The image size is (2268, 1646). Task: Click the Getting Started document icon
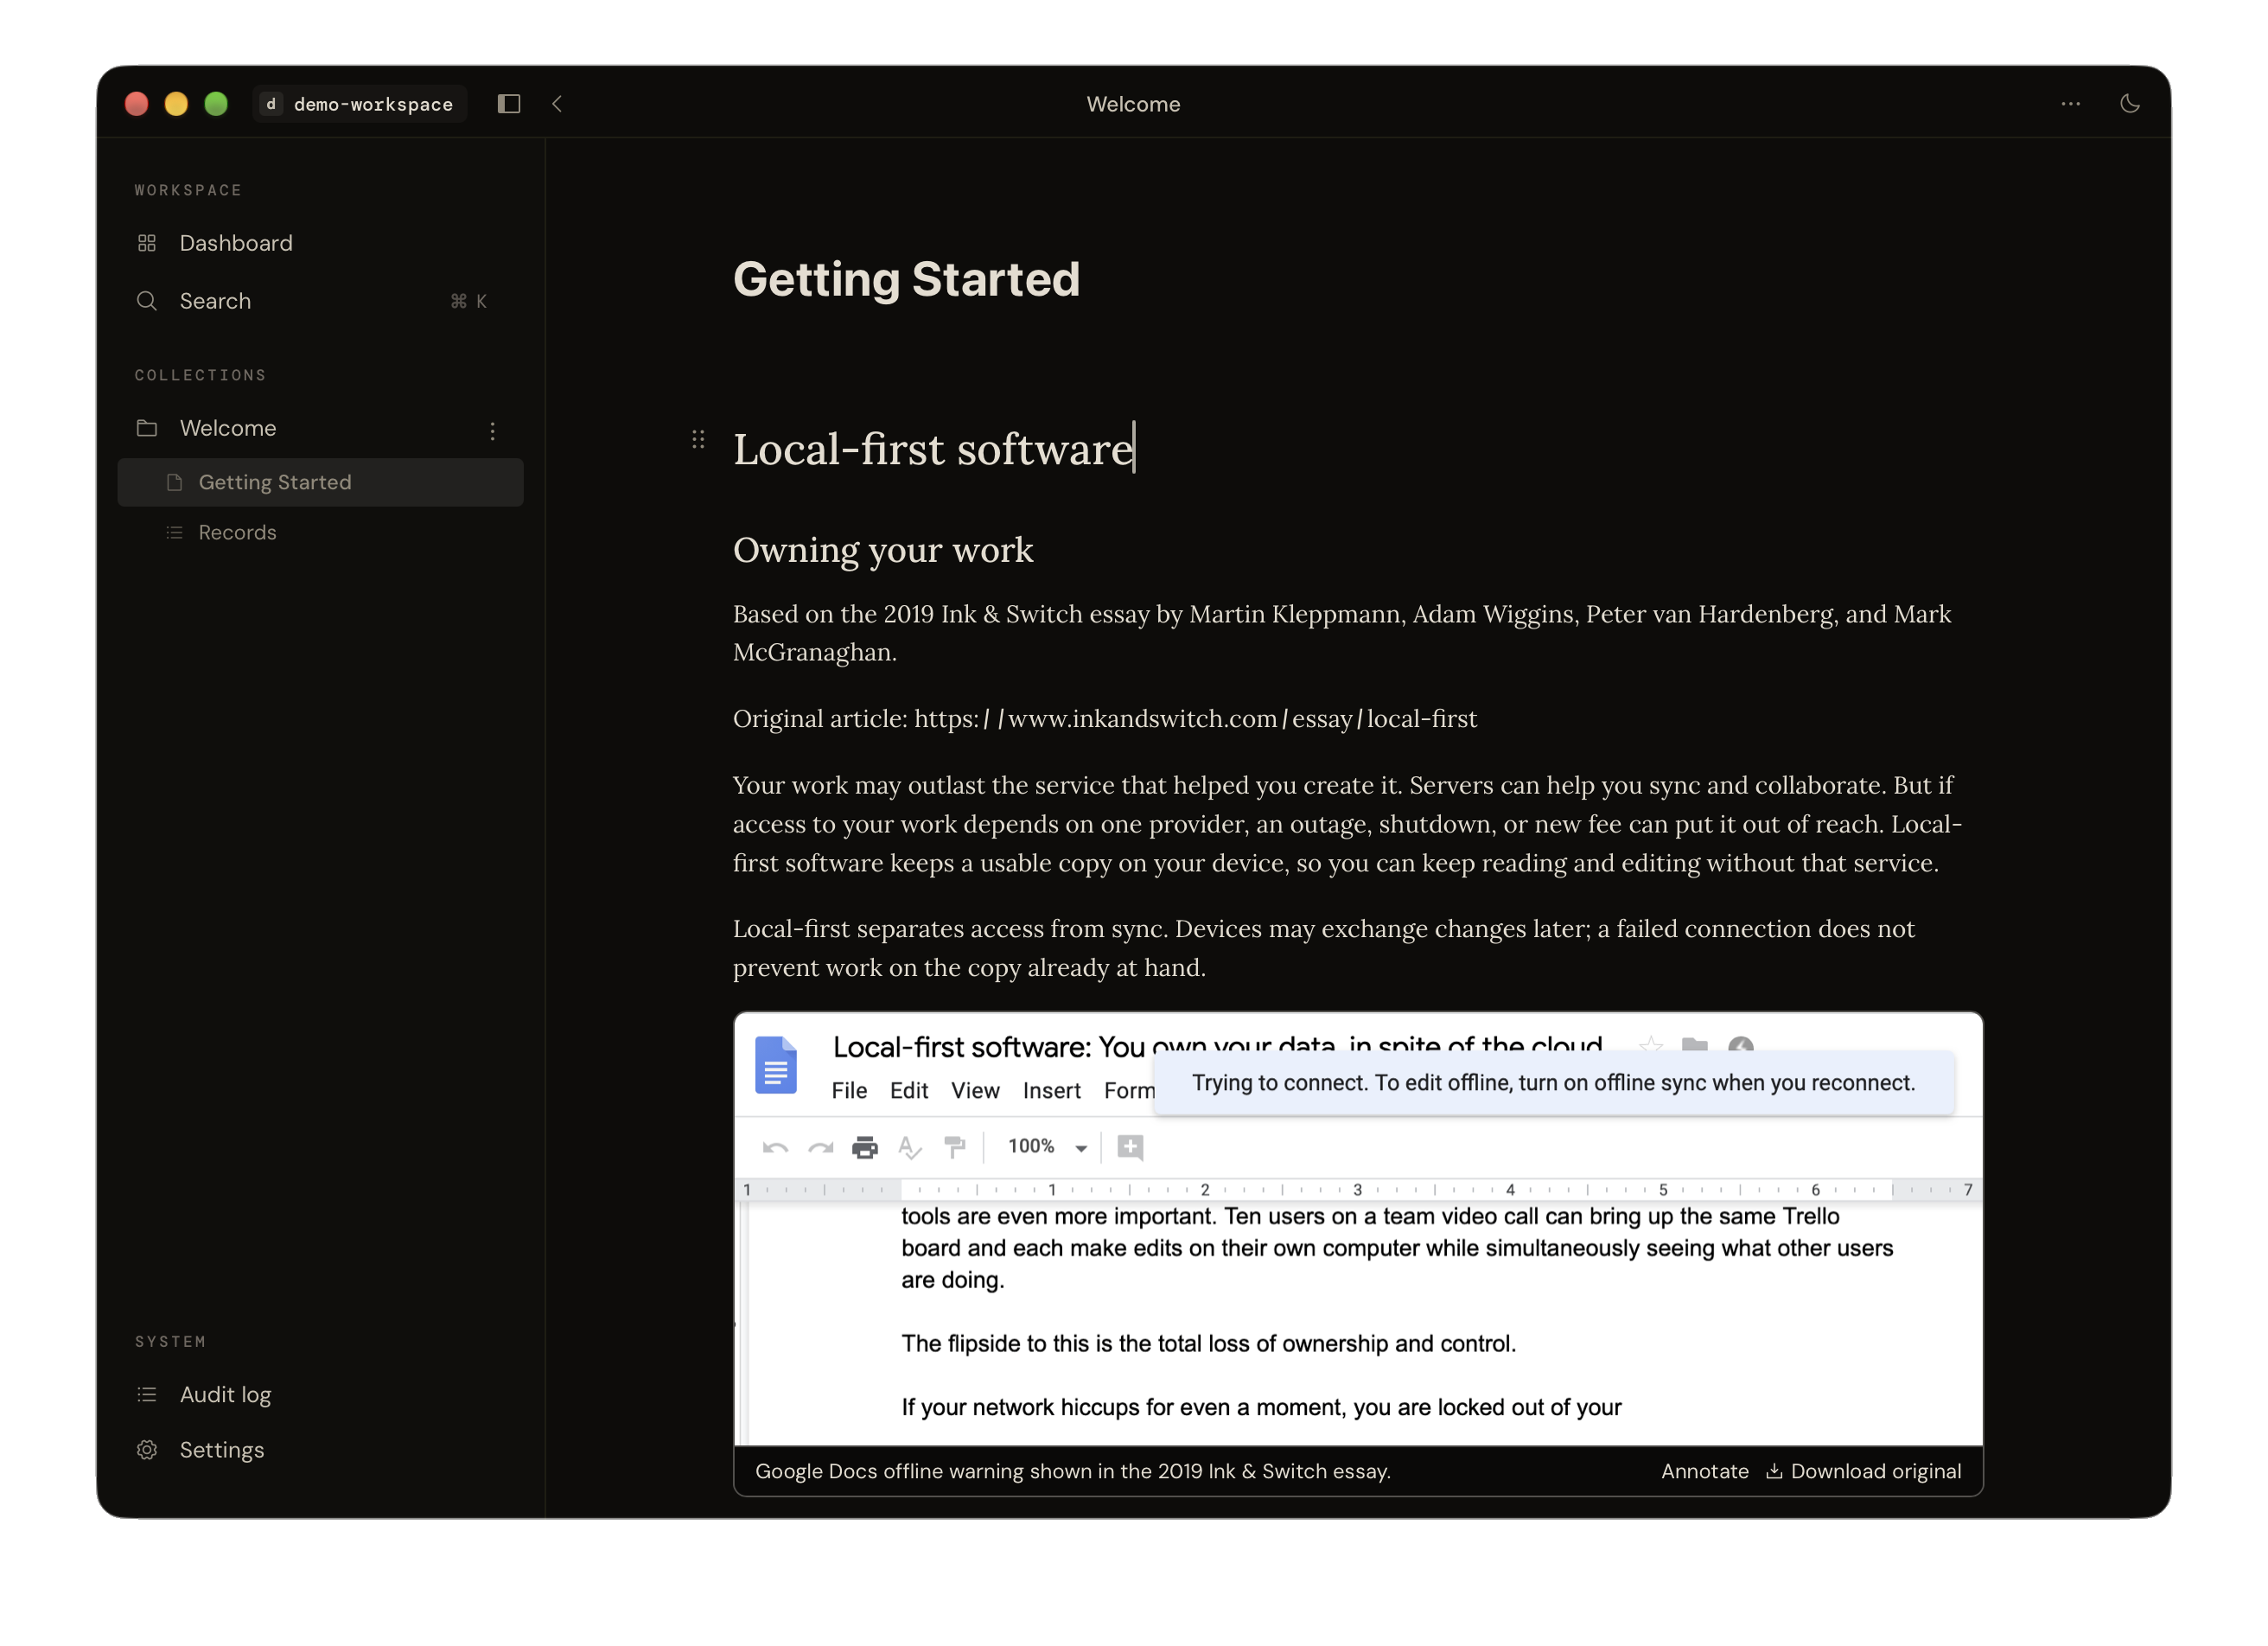(x=174, y=482)
